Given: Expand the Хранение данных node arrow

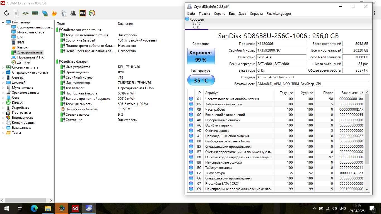Looking at the screenshot, I should coord(3,93).
